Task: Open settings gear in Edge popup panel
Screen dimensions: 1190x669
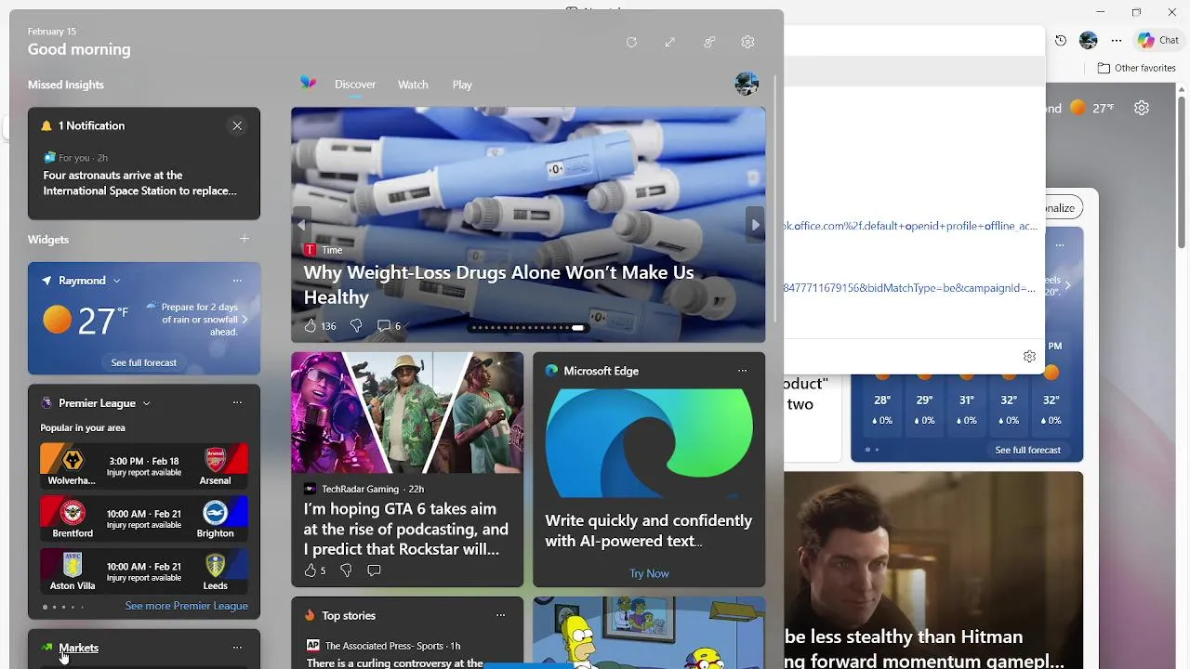Action: pyautogui.click(x=1029, y=357)
